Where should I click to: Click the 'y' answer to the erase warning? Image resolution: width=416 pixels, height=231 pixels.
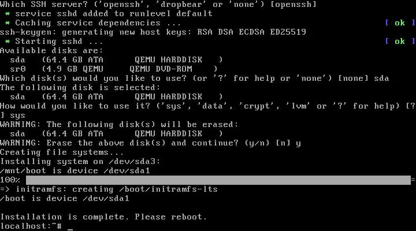pyautogui.click(x=298, y=143)
